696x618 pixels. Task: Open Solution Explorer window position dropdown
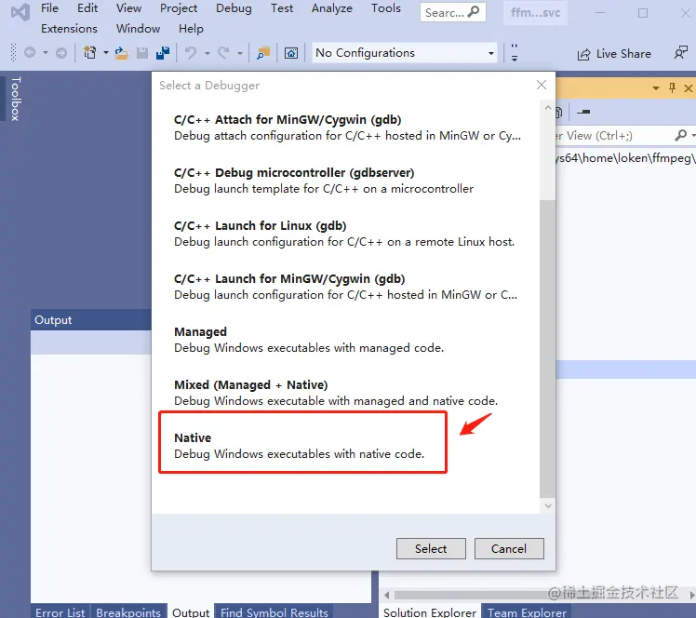click(656, 88)
